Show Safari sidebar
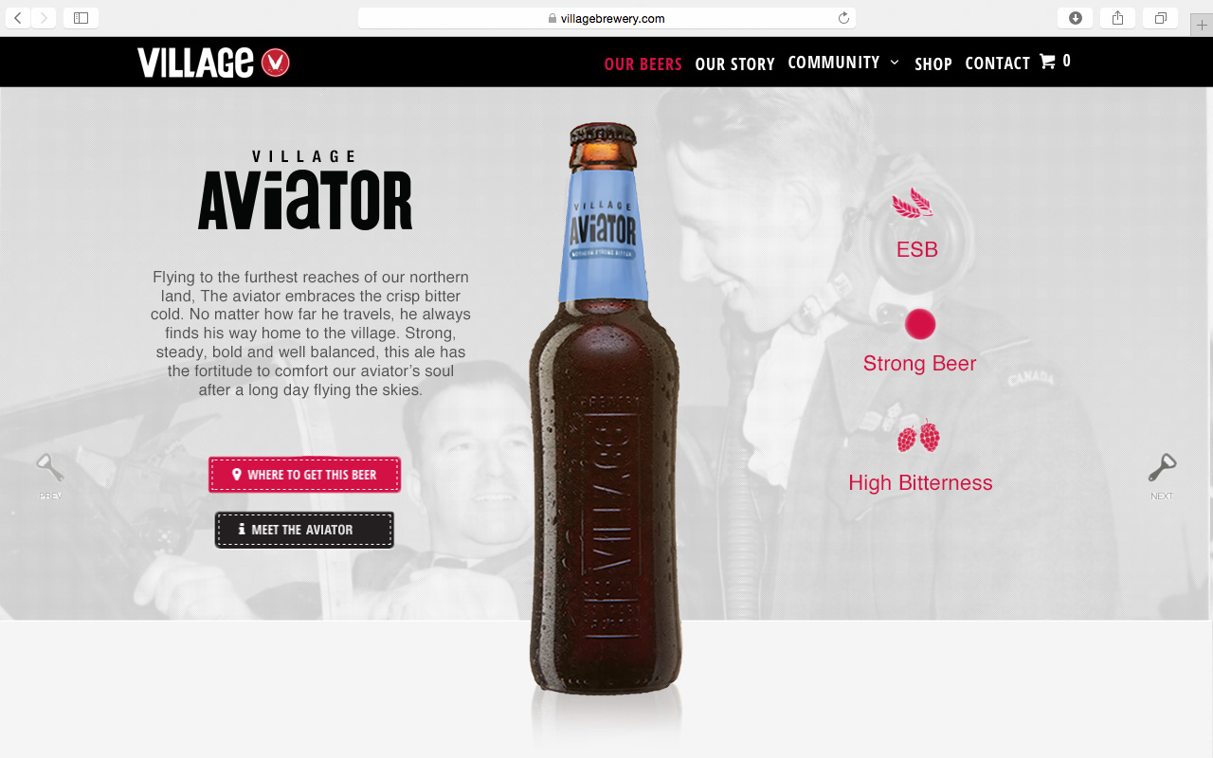 [81, 18]
